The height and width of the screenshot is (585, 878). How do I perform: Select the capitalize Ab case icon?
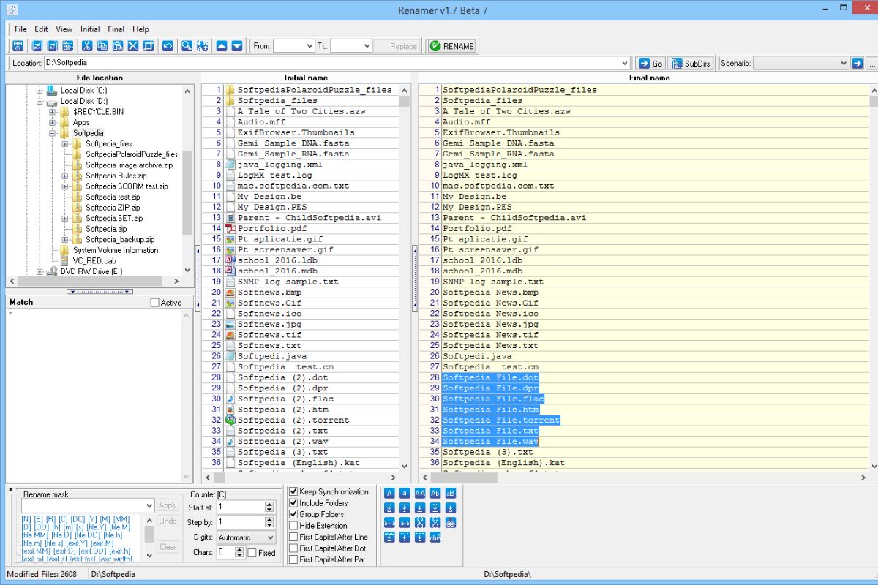(435, 493)
